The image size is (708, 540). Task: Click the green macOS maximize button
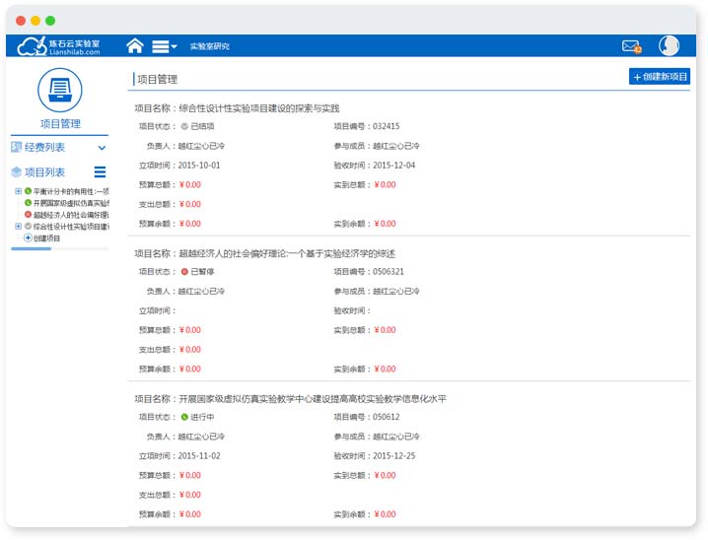[50, 21]
